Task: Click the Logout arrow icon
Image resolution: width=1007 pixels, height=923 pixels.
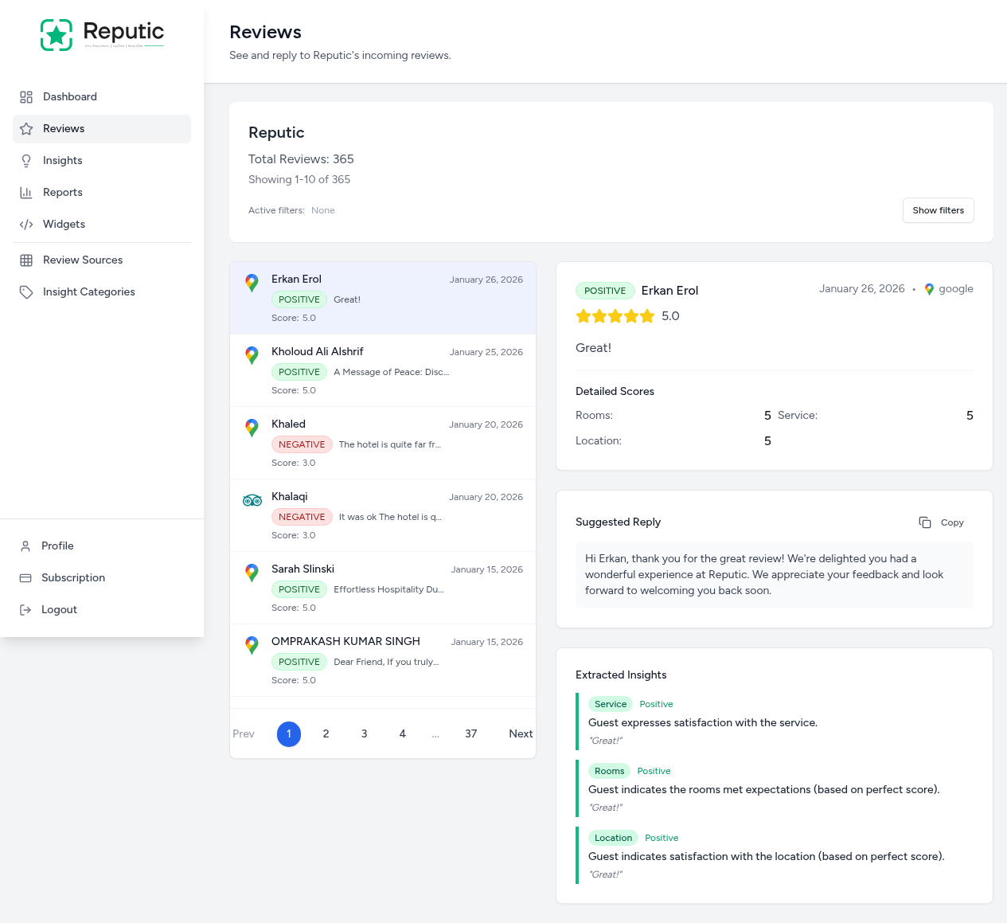Action: [25, 610]
